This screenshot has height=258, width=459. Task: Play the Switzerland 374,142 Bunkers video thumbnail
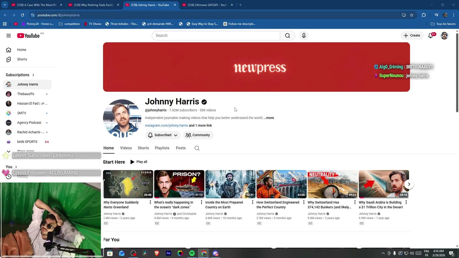(x=332, y=184)
